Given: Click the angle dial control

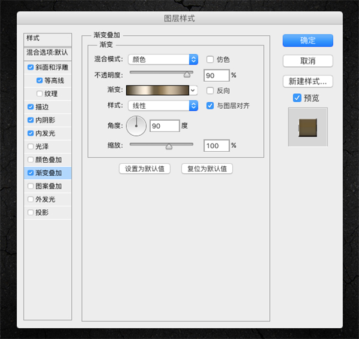Looking at the screenshot, I should click(x=136, y=125).
